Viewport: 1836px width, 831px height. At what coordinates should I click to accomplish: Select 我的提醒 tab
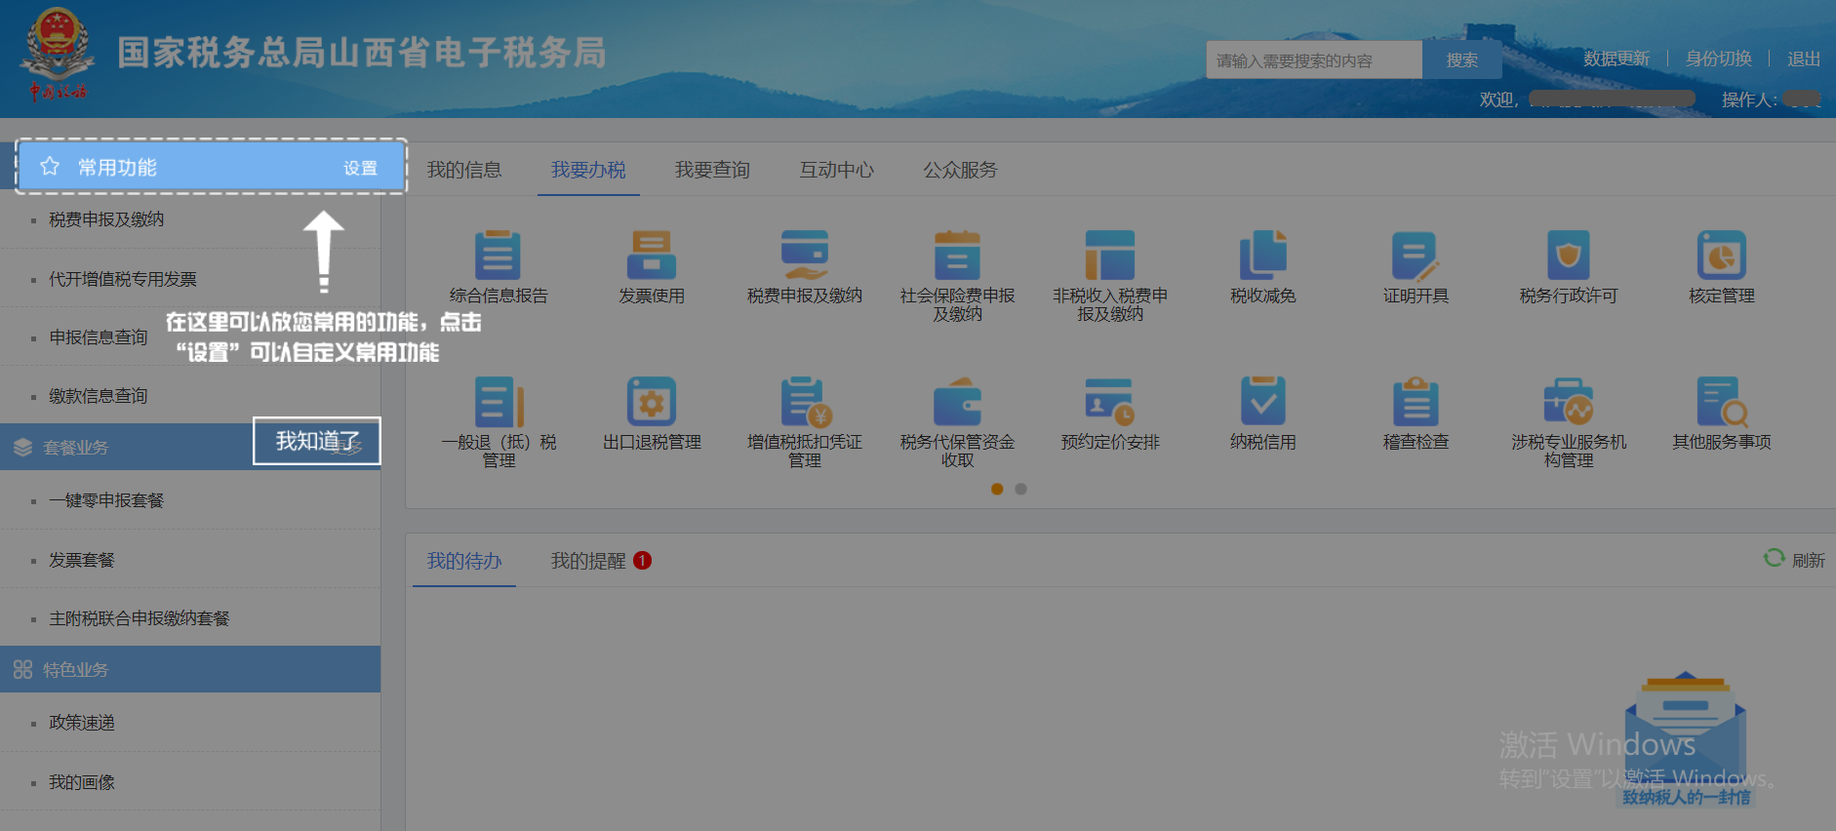588,561
